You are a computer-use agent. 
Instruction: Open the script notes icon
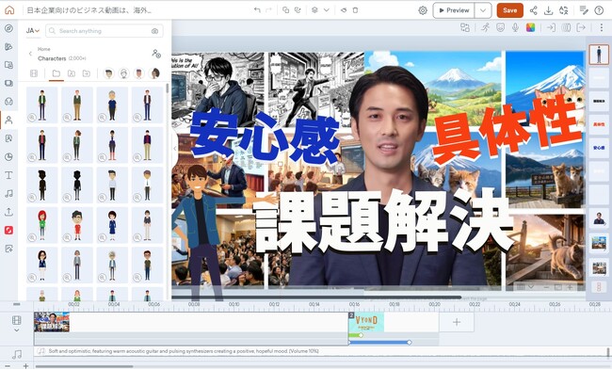pyautogui.click(x=584, y=10)
